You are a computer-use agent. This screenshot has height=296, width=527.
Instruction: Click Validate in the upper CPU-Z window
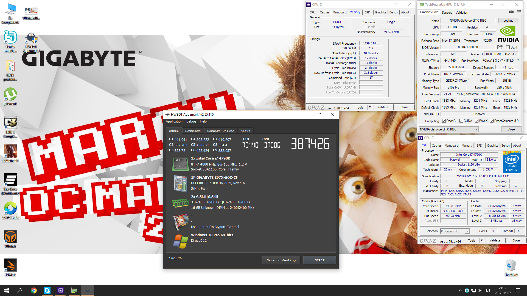tap(383, 107)
